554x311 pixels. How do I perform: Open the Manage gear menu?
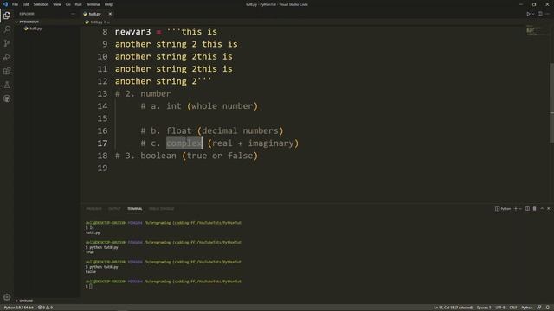(7, 297)
